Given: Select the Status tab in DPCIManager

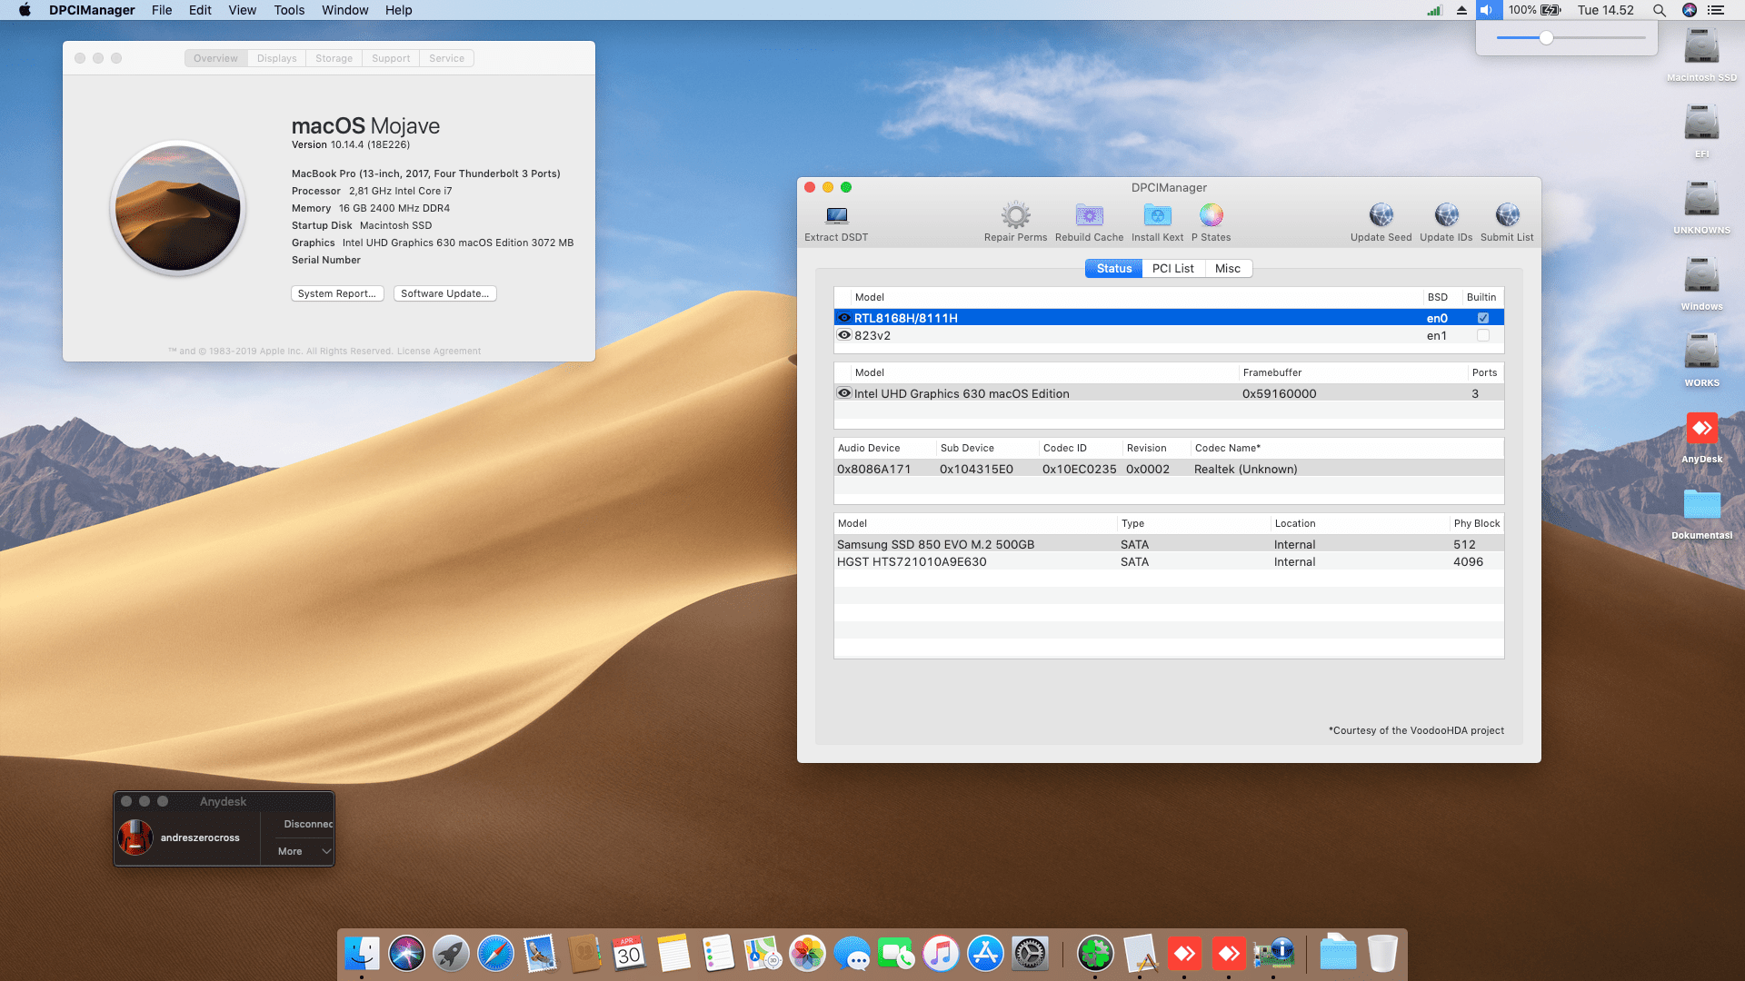Looking at the screenshot, I should (1113, 268).
